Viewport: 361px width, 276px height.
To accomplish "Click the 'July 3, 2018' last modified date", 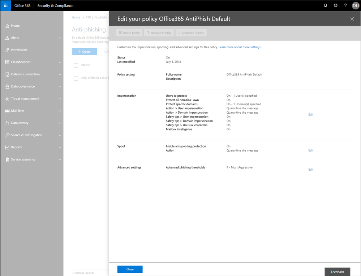I will click(173, 62).
